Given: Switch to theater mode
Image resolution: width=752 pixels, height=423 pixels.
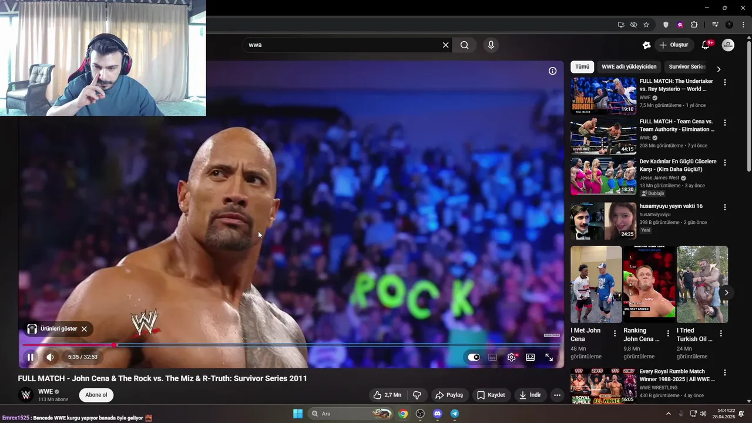Looking at the screenshot, I should (530, 357).
